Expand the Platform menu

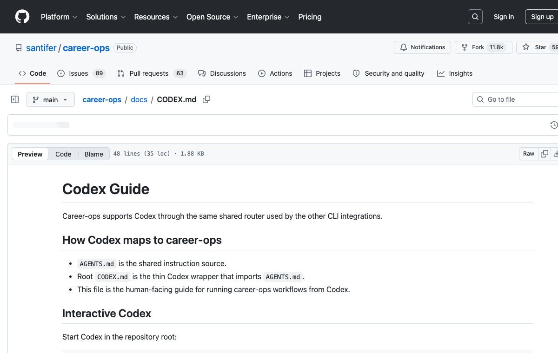click(59, 17)
